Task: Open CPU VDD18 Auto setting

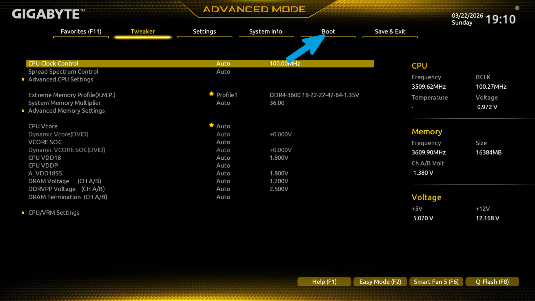Action: [223, 158]
